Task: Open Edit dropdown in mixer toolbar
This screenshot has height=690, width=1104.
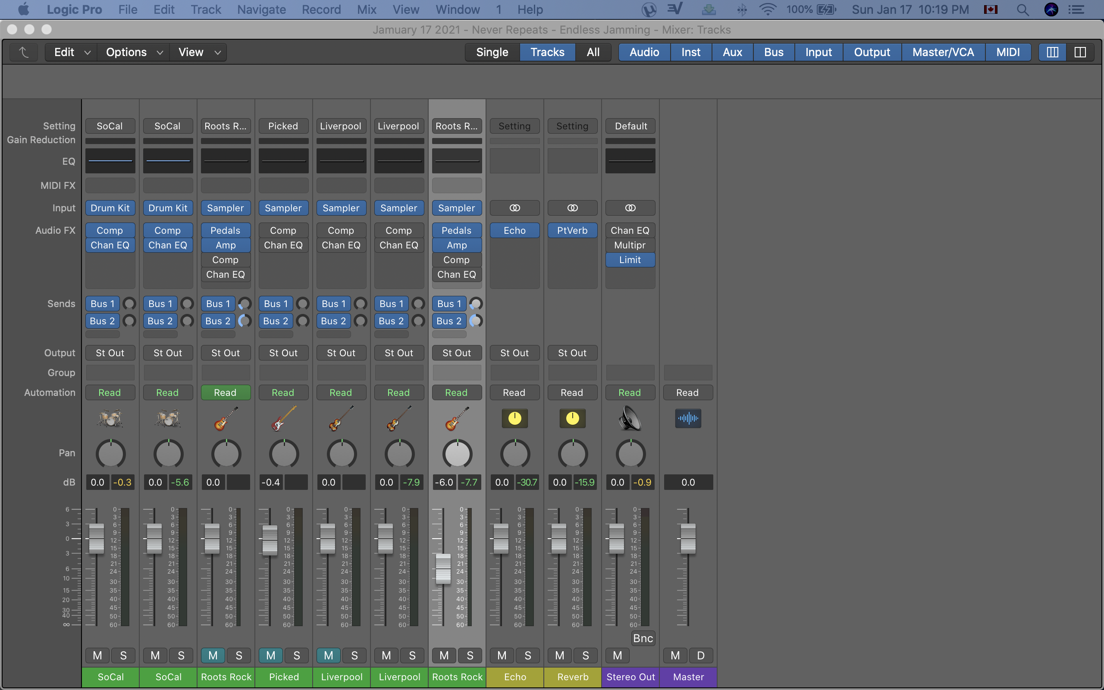Action: 72,52
